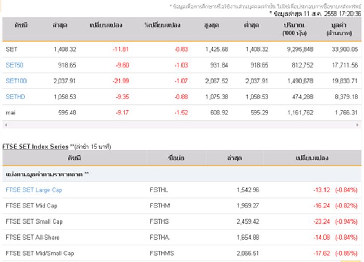Click the mai index name cell

click(x=10, y=113)
